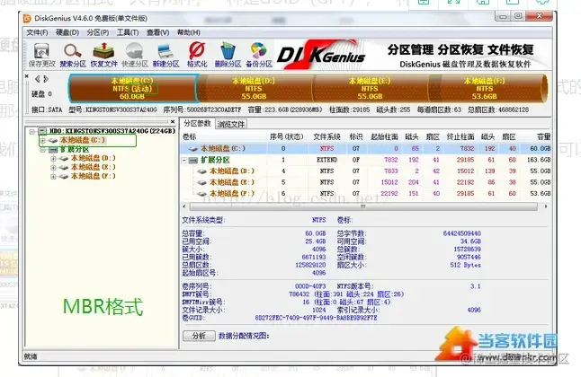Expand the 本地磁盘(D:) tree node
Viewport: 581px width, 377px height.
(53, 158)
